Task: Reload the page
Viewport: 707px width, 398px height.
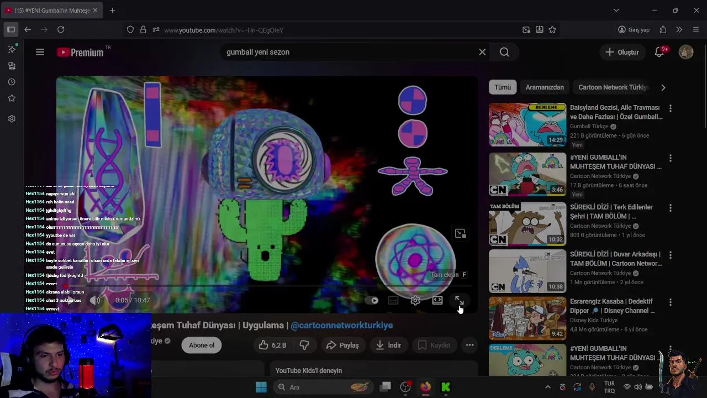Action: point(61,30)
